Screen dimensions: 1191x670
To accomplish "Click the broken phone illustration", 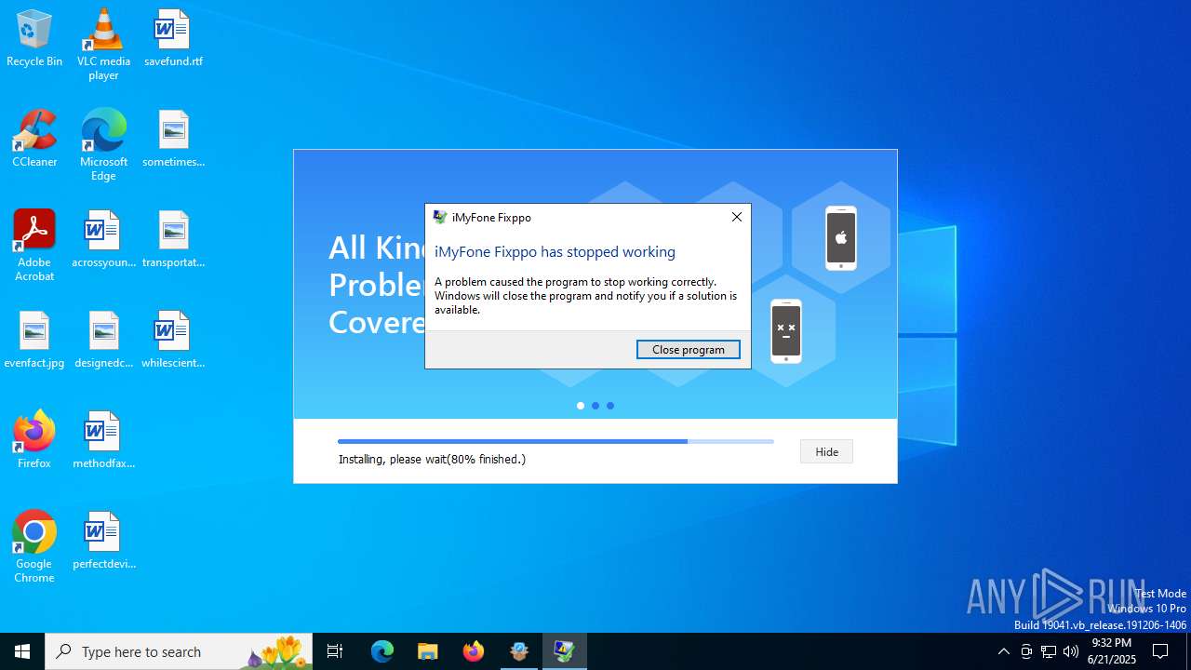I will (786, 331).
